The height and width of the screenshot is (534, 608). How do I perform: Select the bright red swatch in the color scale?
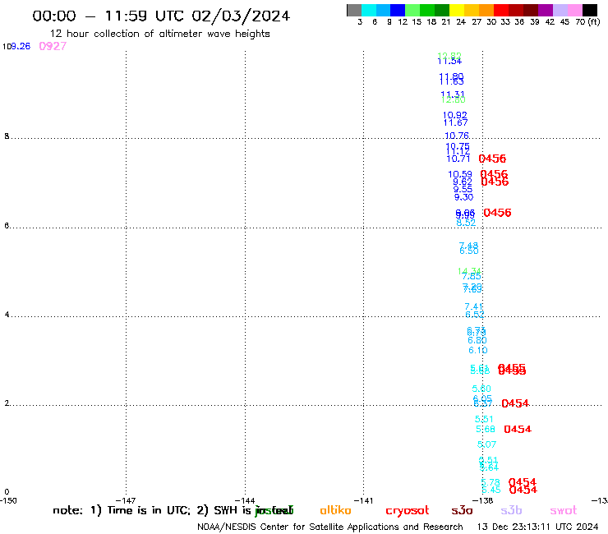tap(501, 10)
